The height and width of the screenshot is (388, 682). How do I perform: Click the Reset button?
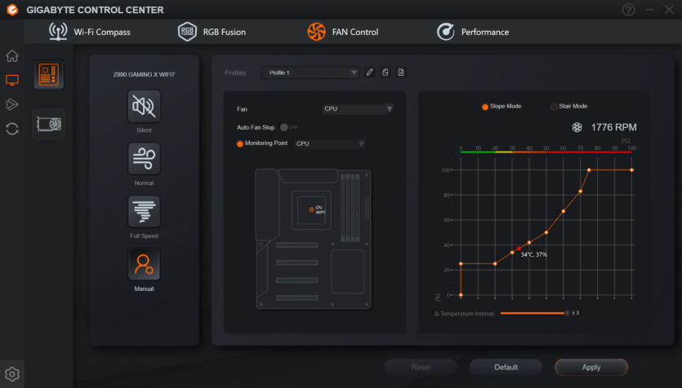point(421,367)
